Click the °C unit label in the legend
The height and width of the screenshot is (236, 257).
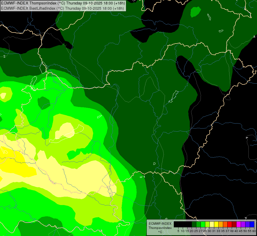pyautogui.click(x=160, y=232)
